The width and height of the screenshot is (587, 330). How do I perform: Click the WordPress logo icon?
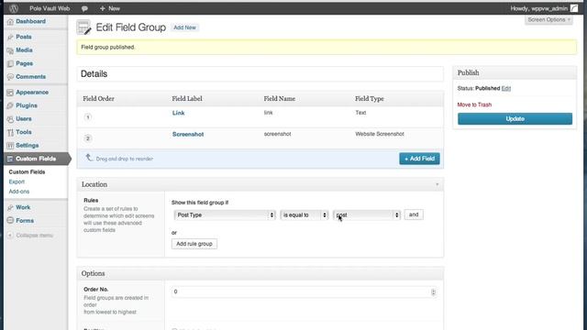14,8
